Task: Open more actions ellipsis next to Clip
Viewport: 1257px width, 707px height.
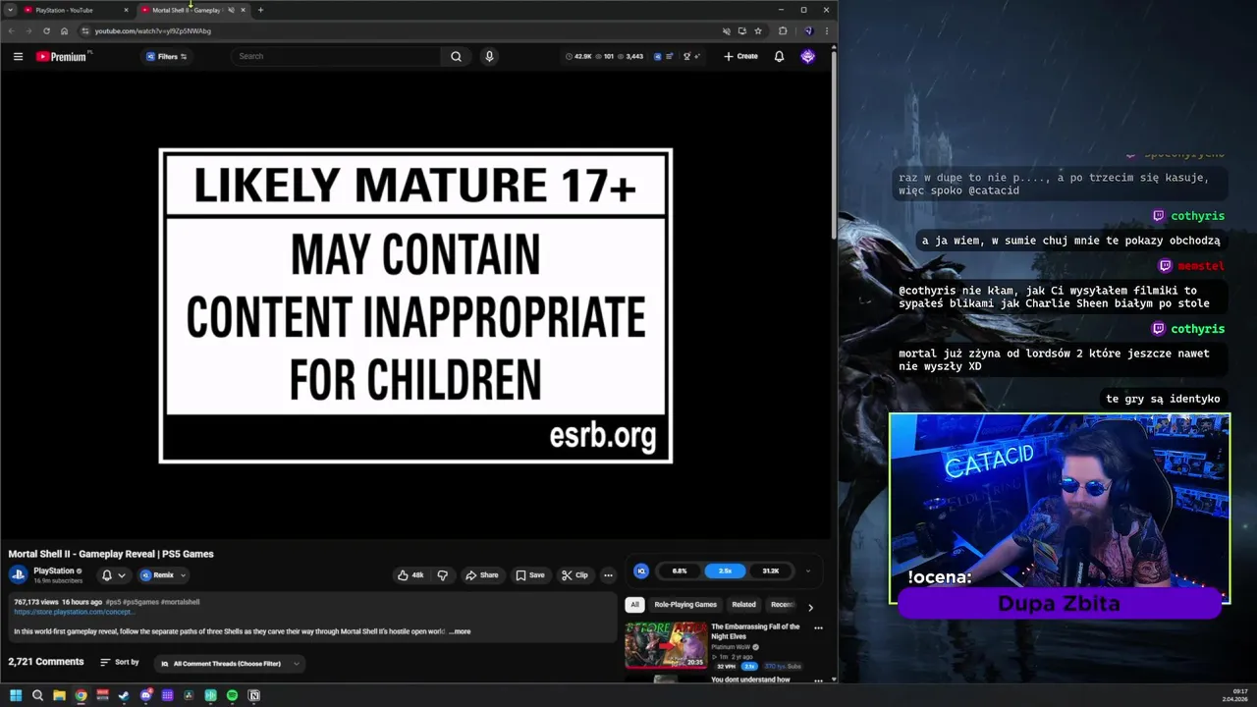Action: 608,575
